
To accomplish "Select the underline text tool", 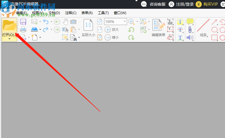I will point(180,38).
